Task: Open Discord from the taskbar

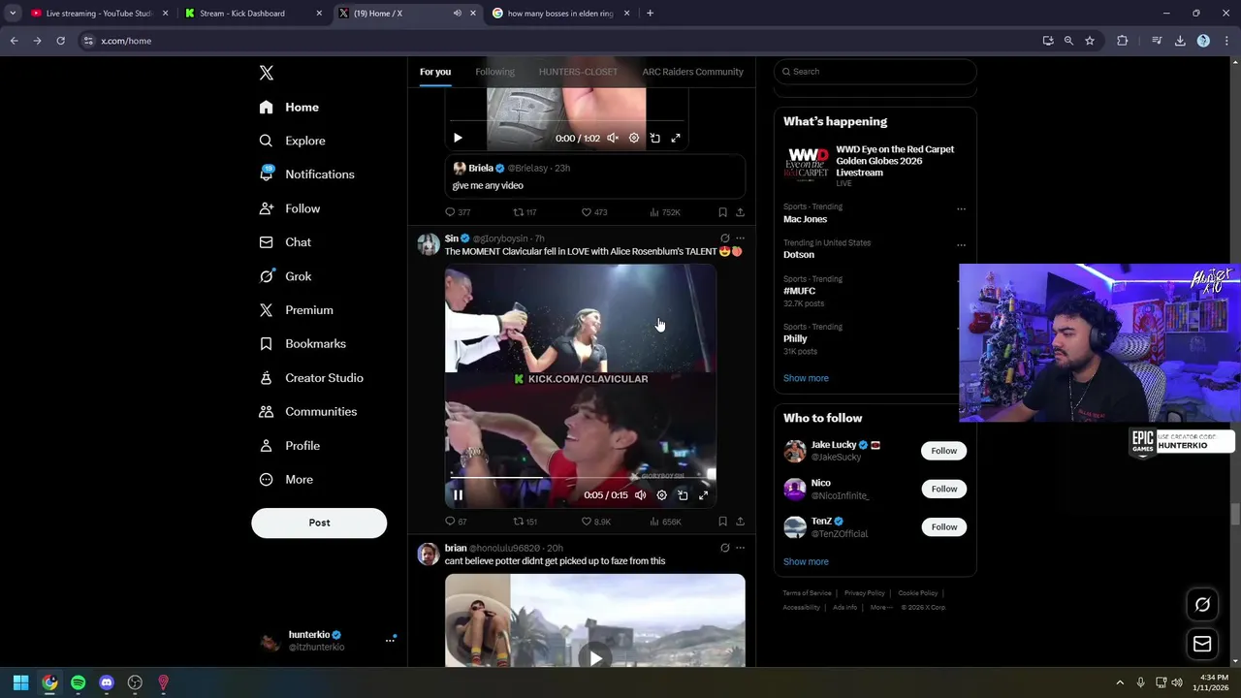Action: pyautogui.click(x=107, y=682)
